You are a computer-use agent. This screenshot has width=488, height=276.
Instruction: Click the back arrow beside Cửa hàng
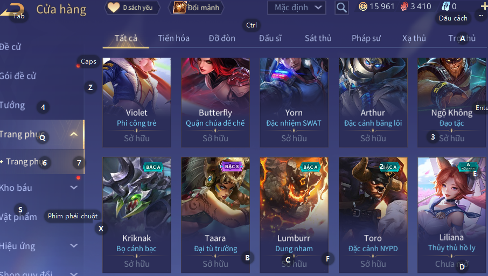coord(12,9)
